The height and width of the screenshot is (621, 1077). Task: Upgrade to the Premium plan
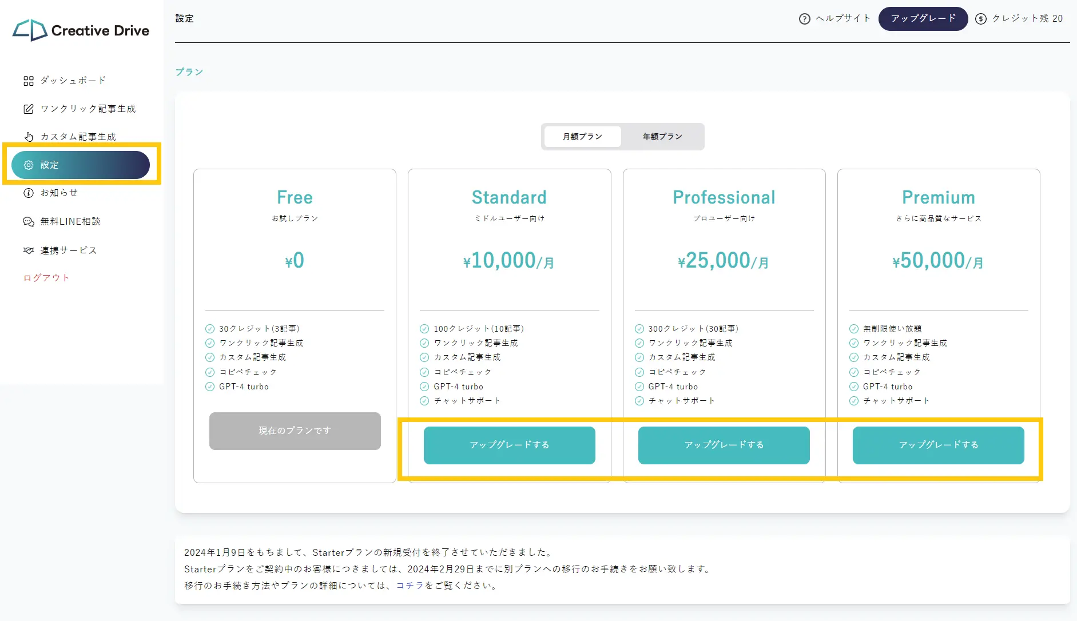click(x=938, y=445)
